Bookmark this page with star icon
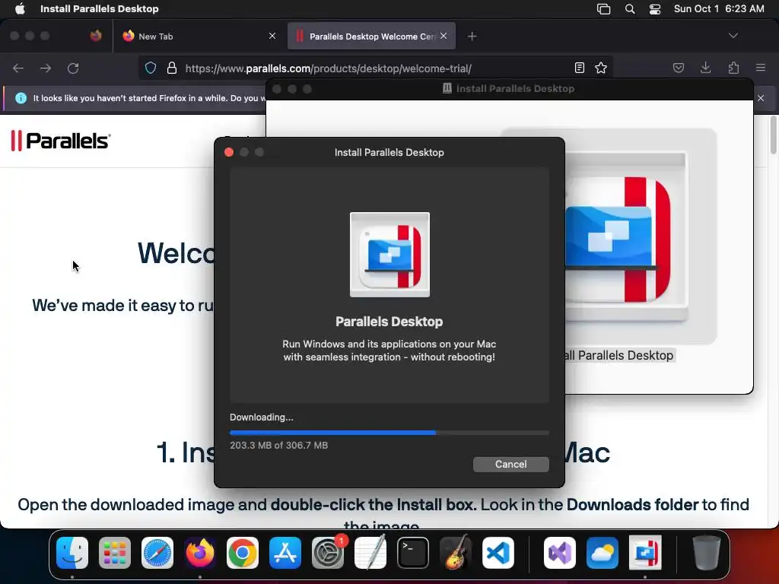This screenshot has height=584, width=779. click(601, 68)
